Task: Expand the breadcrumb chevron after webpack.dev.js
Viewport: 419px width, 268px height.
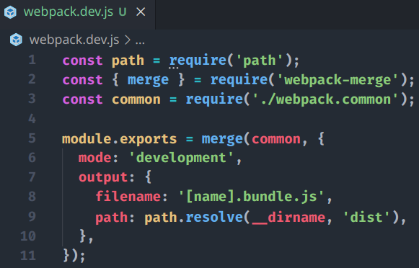Action: click(x=128, y=40)
